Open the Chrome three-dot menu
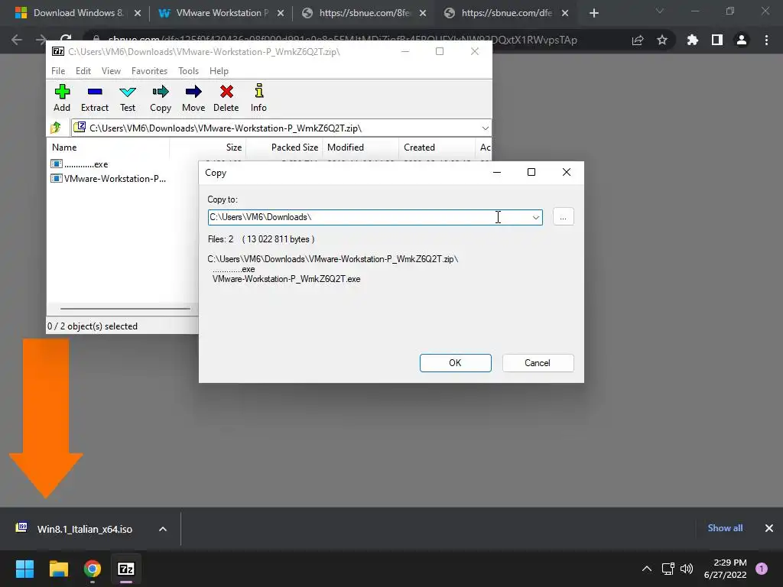Screen dimensions: 783x587 (766, 40)
